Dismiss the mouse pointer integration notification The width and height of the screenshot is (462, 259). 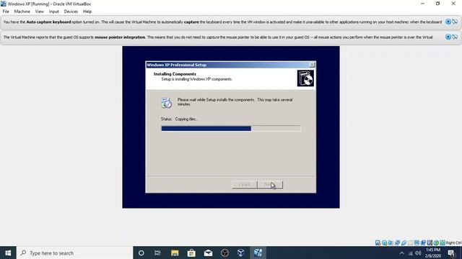(448, 37)
